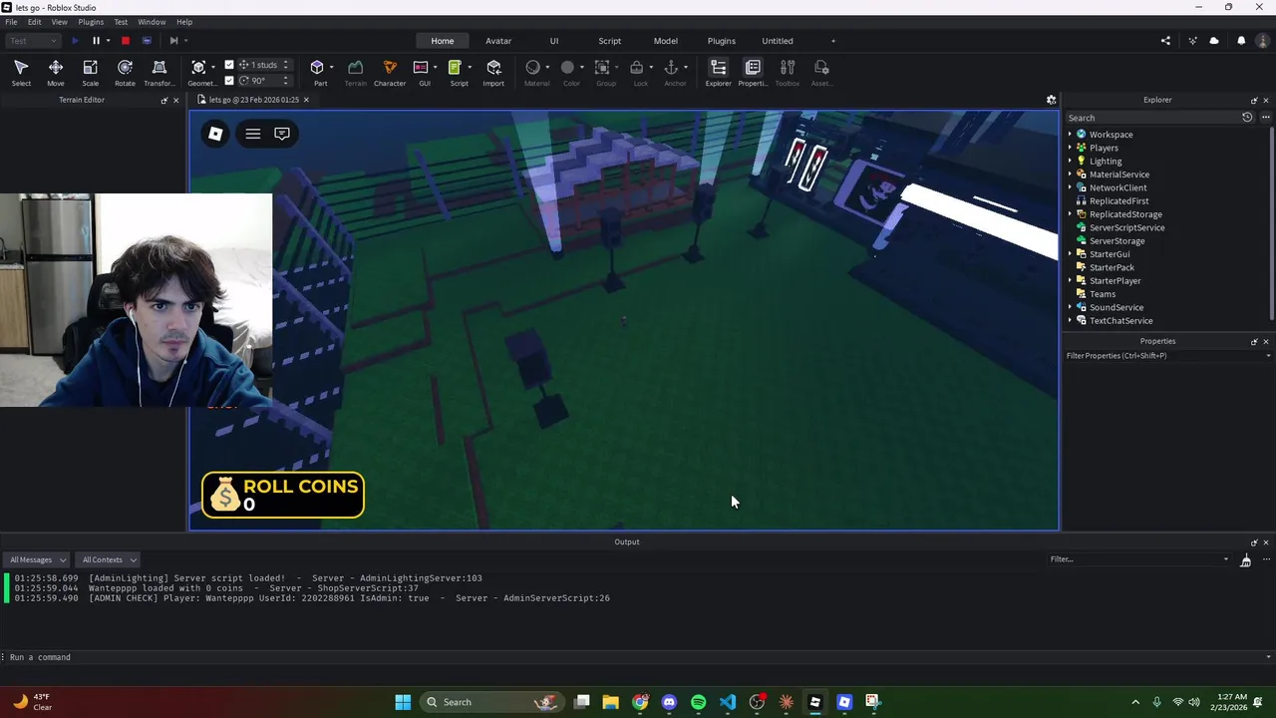Open the Terrain editor tool
This screenshot has height=718, width=1276.
click(355, 72)
